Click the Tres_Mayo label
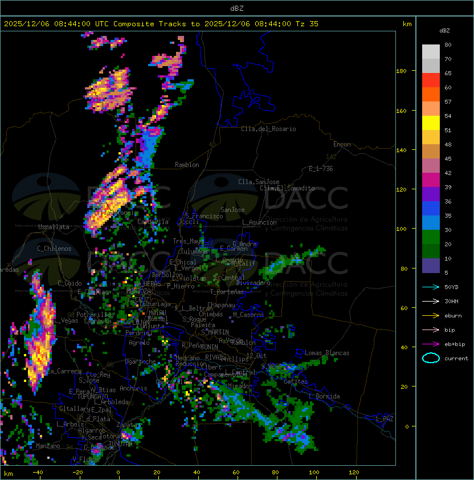The image size is (474, 480). 188,241
